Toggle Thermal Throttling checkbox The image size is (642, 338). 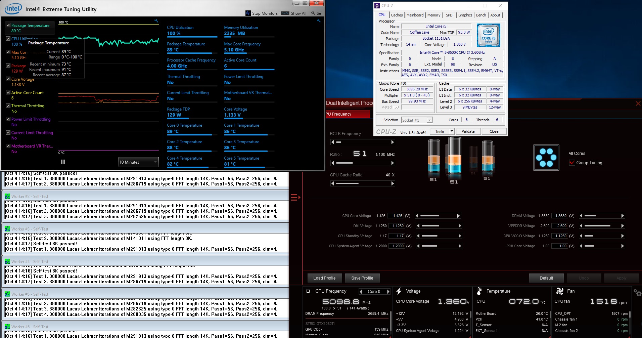point(8,105)
